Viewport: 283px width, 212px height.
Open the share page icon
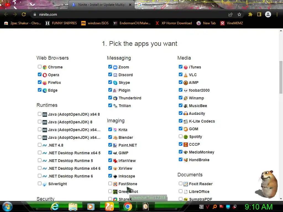[230, 15]
